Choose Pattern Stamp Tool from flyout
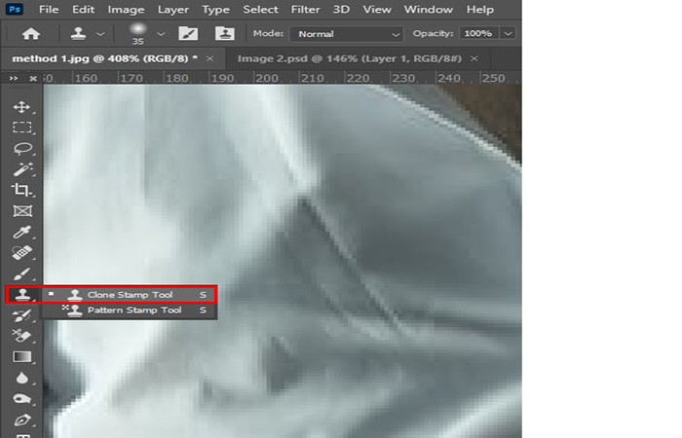Image resolution: width=682 pixels, height=438 pixels. pos(130,310)
